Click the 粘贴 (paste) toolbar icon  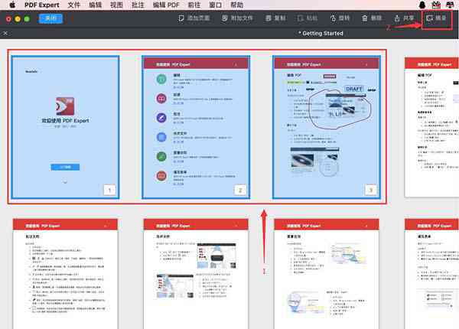[301, 18]
